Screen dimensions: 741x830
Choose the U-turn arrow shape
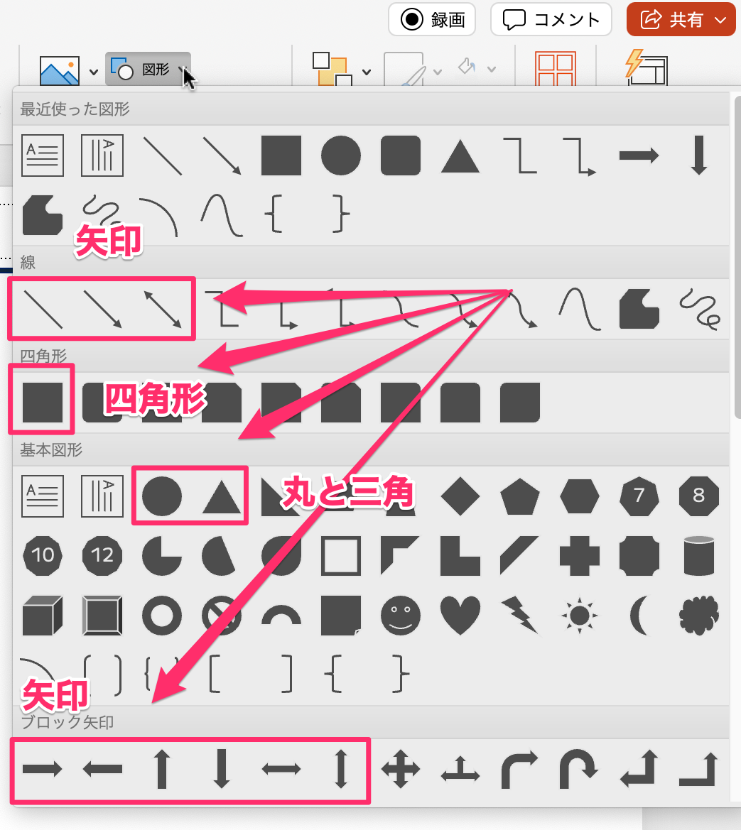(580, 769)
